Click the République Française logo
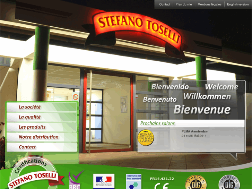The width and height of the screenshot is (252, 189). tap(104, 181)
